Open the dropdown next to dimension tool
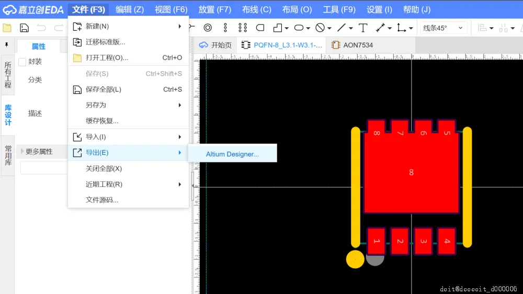The height and width of the screenshot is (294, 523). (x=390, y=28)
